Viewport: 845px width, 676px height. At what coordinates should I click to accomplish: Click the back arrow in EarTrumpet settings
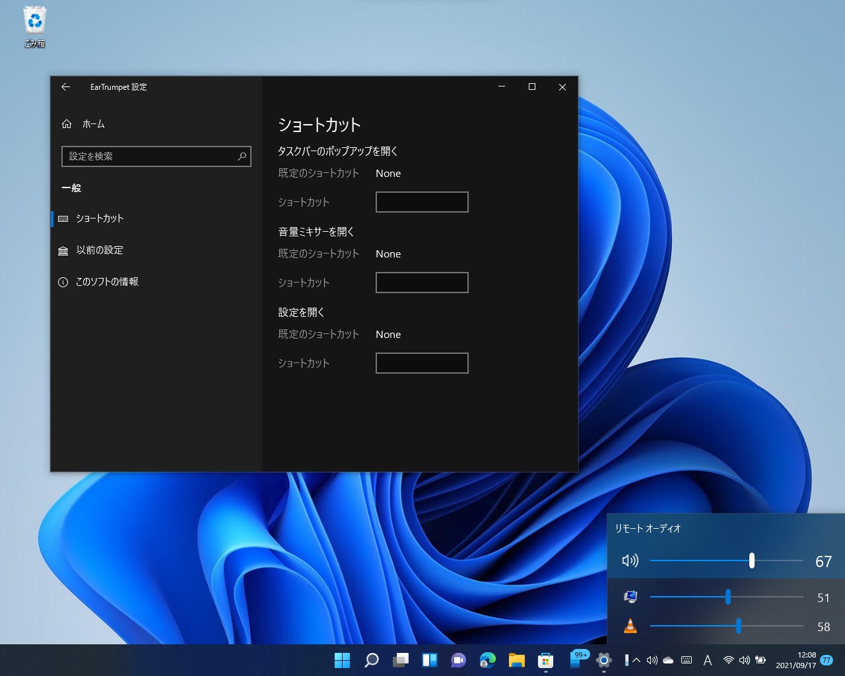coord(65,86)
